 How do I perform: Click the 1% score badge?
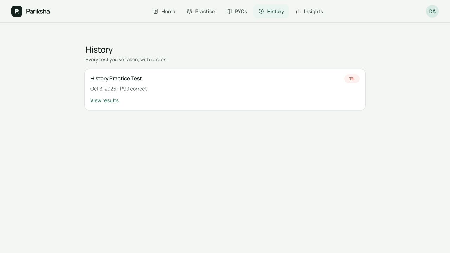point(352,79)
